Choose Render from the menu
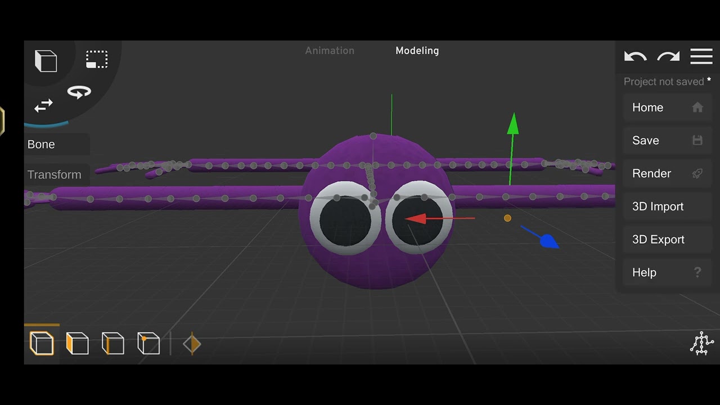The width and height of the screenshot is (720, 405). click(667, 173)
